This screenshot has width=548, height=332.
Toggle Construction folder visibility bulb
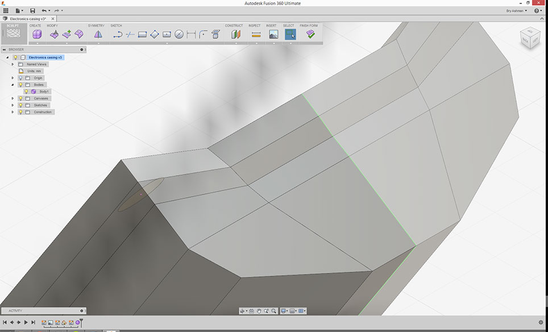[20, 112]
